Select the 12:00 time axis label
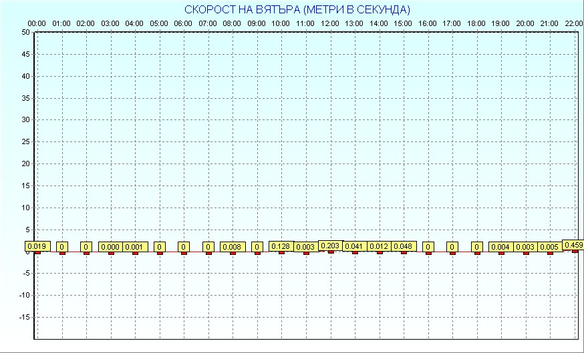The height and width of the screenshot is (353, 584). pyautogui.click(x=330, y=24)
